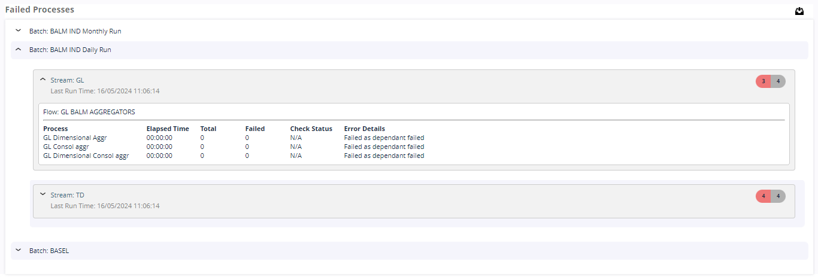
Task: Select the GL Dimensional Consol aggr process
Action: pyautogui.click(x=86, y=156)
